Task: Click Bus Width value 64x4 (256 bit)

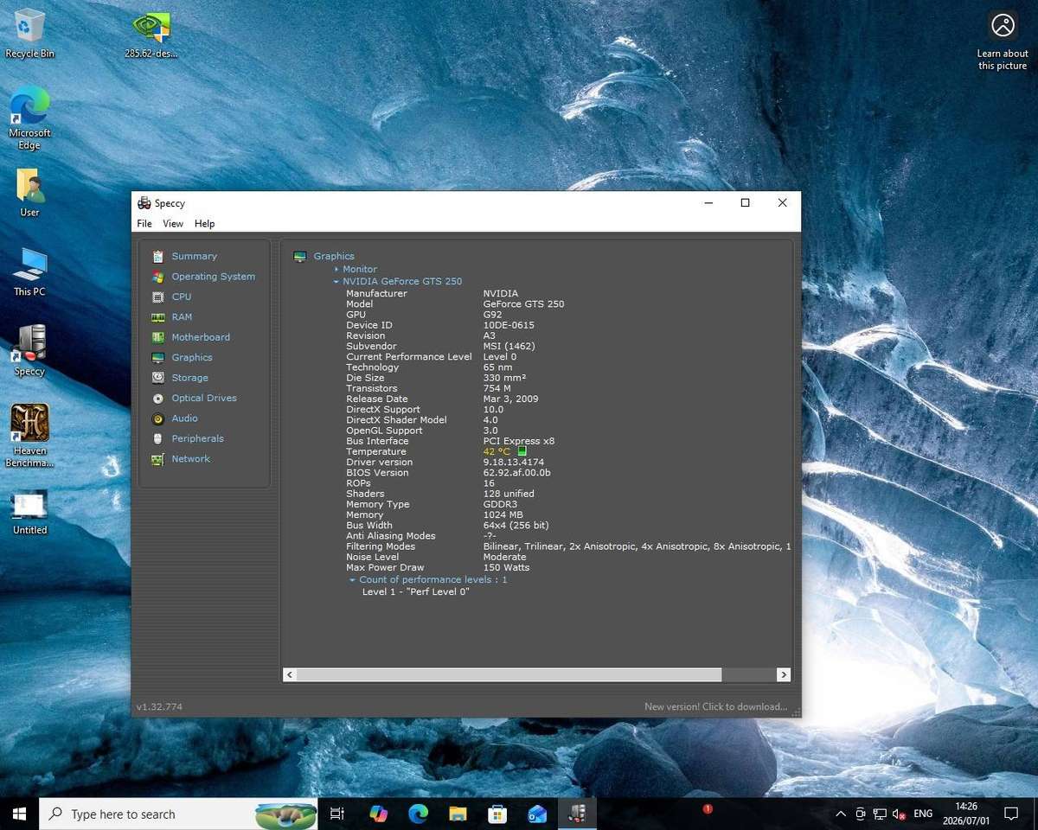Action: (516, 525)
